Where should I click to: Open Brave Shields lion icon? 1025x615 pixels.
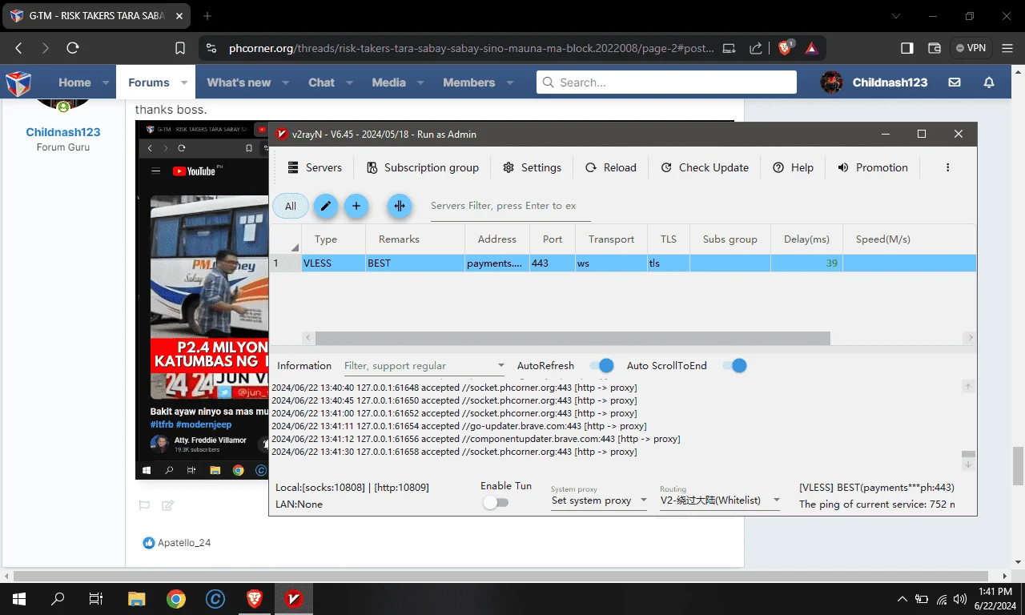(x=786, y=48)
